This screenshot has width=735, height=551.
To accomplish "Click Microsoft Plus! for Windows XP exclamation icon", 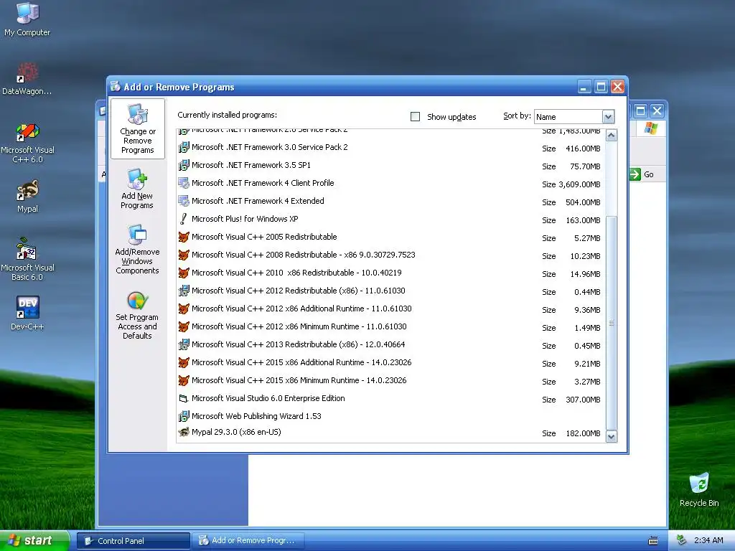I will click(x=184, y=220).
